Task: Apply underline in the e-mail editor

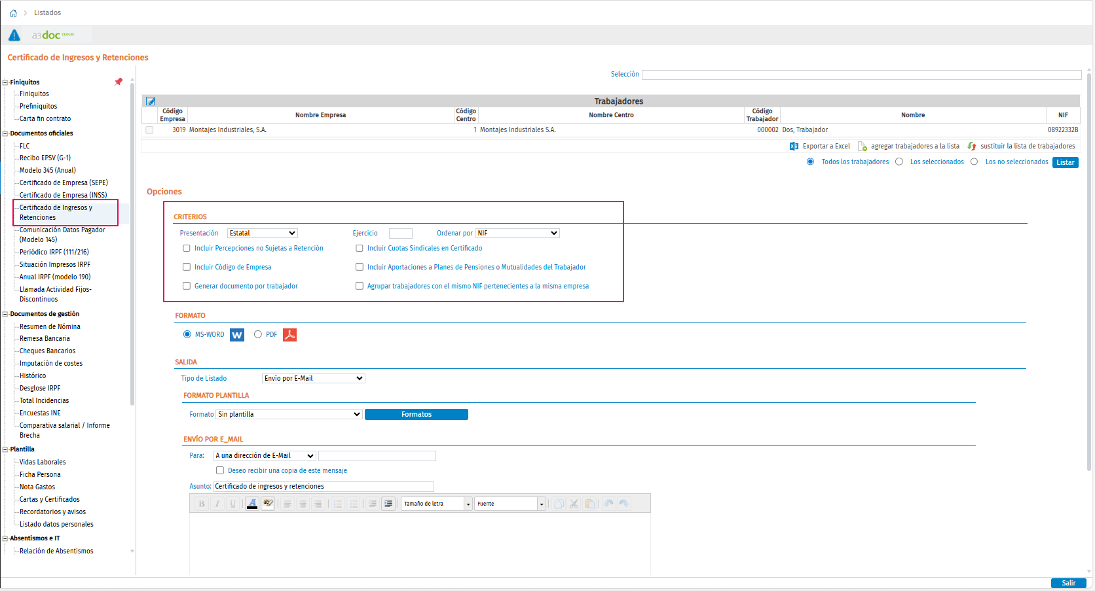Action: [232, 504]
